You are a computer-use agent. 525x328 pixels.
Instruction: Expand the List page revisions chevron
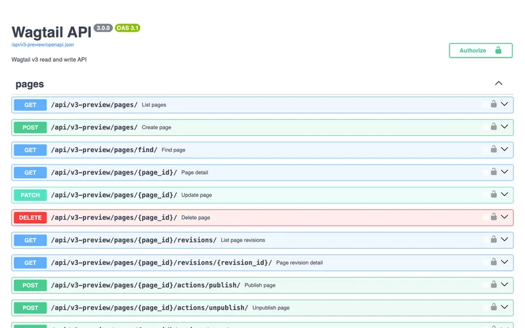point(505,239)
